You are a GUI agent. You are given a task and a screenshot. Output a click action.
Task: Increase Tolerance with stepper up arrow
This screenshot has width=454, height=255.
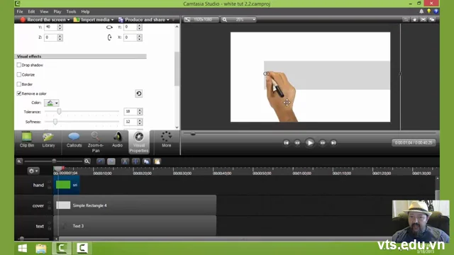point(140,110)
